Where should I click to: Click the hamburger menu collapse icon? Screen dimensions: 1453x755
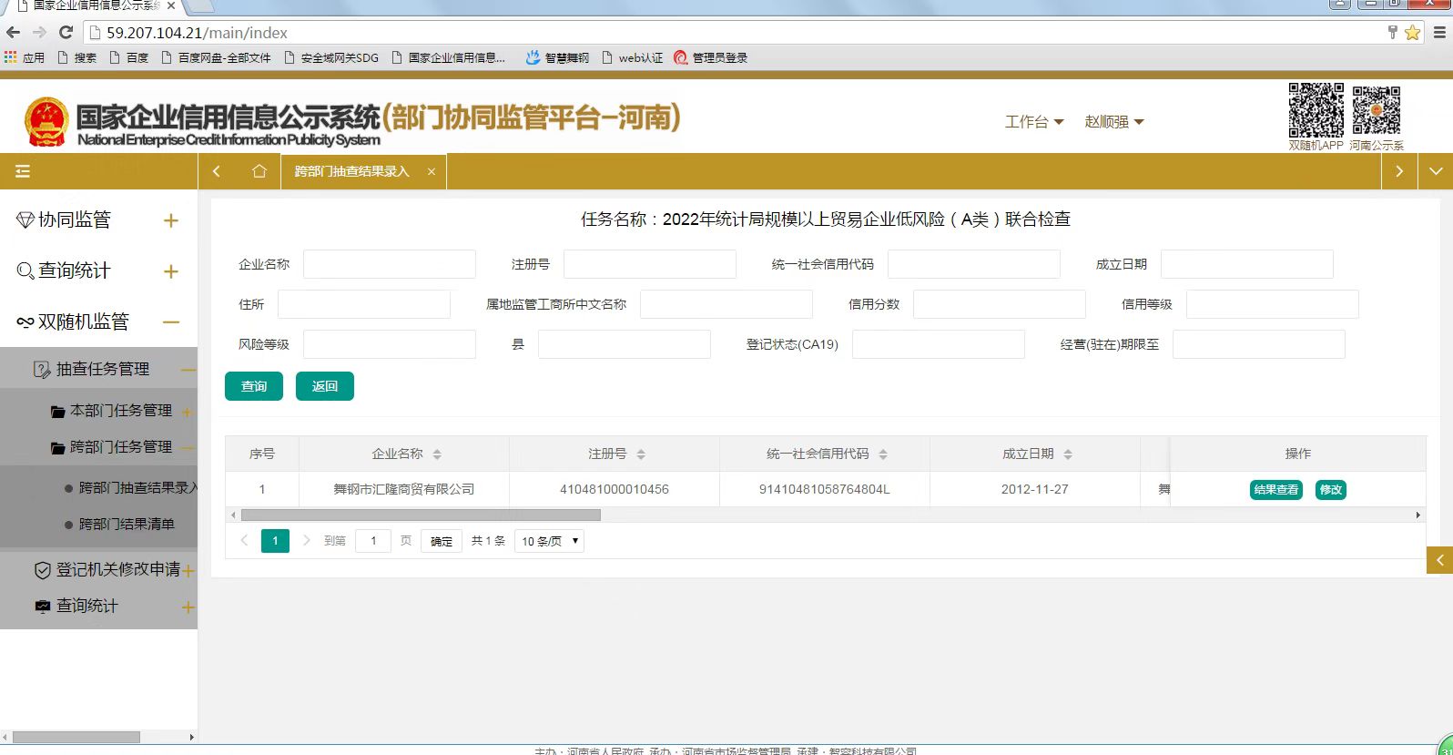tap(23, 171)
